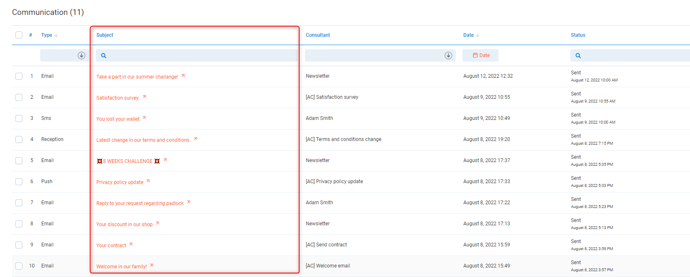Sort by Type column arrow
Viewport: 690px width, 277px height.
pos(56,36)
